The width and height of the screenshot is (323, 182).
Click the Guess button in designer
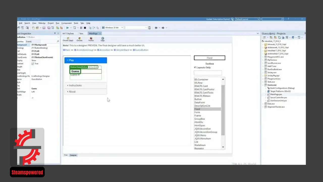tap(75, 71)
